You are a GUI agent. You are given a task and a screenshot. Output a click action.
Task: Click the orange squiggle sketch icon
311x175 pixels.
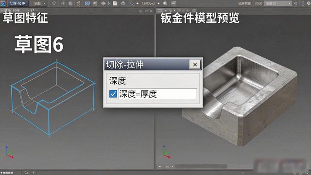(x=79, y=3)
